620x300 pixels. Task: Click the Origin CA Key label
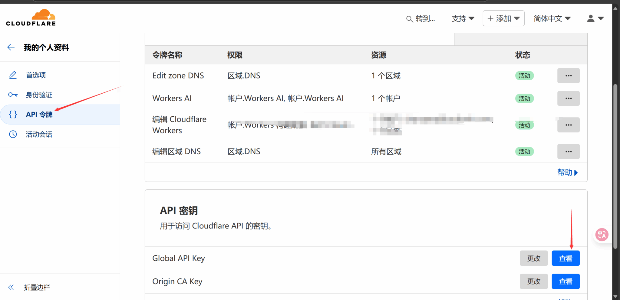(x=177, y=281)
